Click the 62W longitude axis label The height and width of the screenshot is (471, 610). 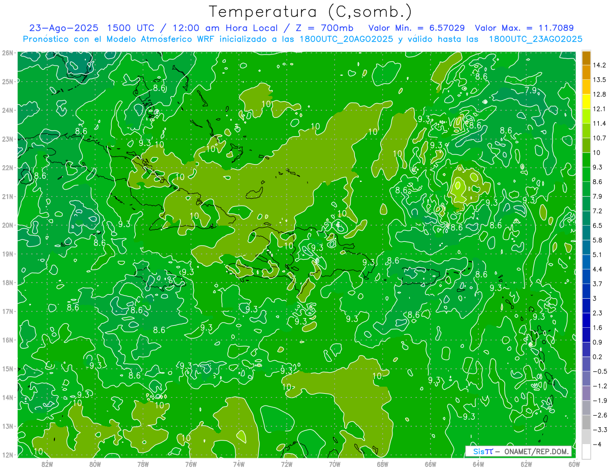coord(527,464)
